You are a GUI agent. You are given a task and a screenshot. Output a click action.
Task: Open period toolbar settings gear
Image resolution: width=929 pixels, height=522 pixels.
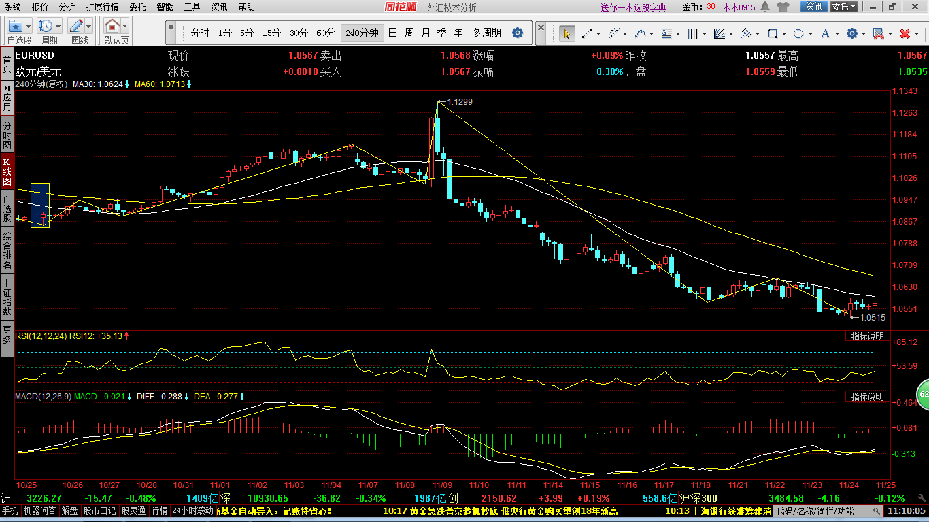(x=518, y=33)
